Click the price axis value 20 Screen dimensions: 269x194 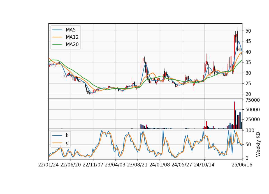tap(248, 94)
